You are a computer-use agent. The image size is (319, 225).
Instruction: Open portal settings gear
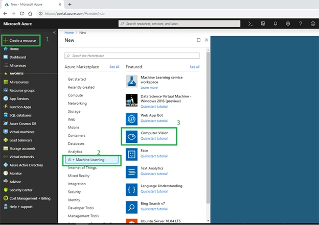click(288, 24)
